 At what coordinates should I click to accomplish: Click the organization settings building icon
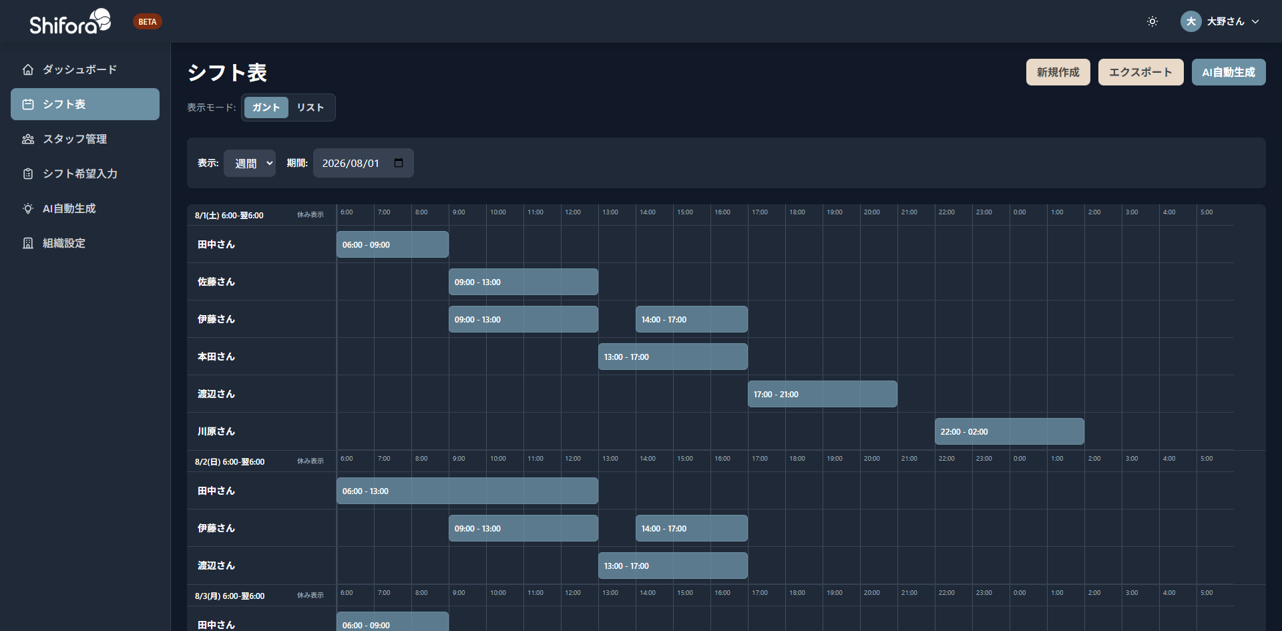[x=28, y=243]
